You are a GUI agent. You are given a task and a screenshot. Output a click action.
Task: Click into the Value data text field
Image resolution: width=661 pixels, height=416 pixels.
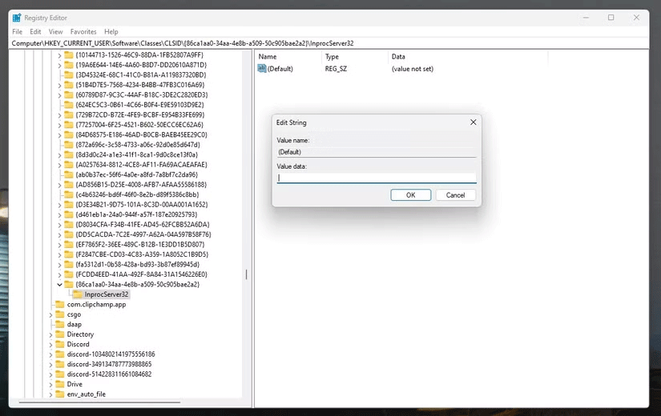pos(377,178)
